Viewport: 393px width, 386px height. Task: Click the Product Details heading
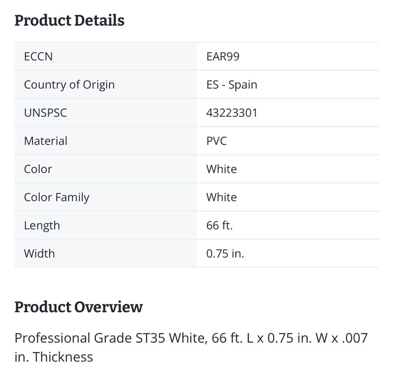coord(70,21)
